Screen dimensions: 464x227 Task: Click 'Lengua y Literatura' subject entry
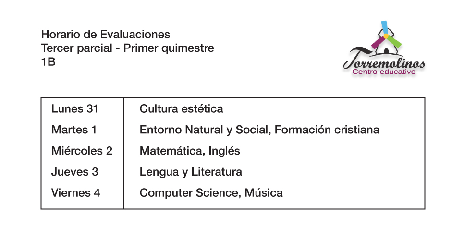[x=191, y=172]
